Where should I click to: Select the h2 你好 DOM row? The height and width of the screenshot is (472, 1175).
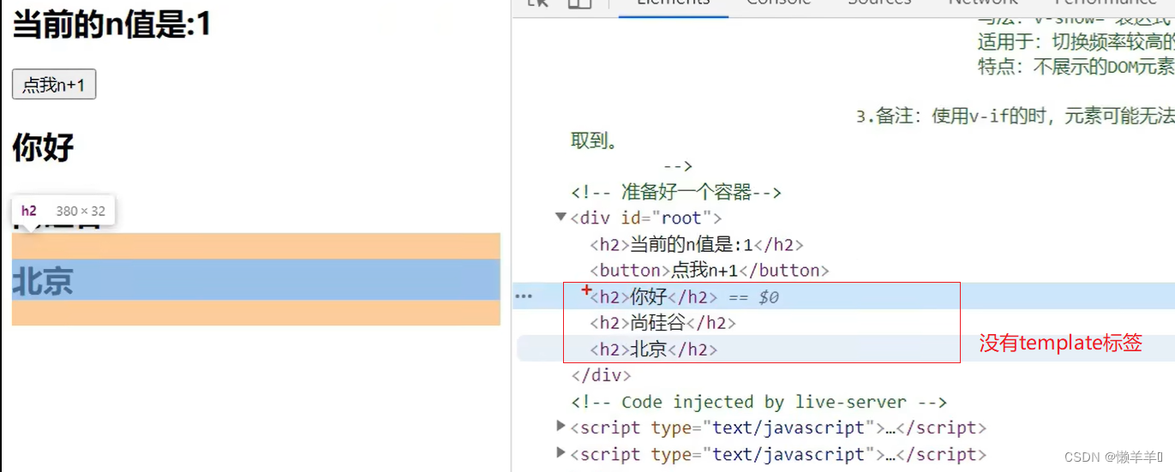coord(844,297)
